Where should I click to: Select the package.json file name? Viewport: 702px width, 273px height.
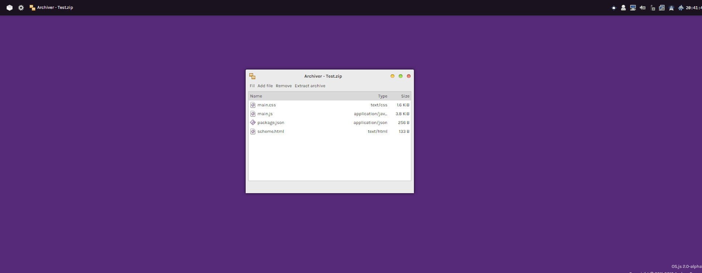tap(271, 123)
